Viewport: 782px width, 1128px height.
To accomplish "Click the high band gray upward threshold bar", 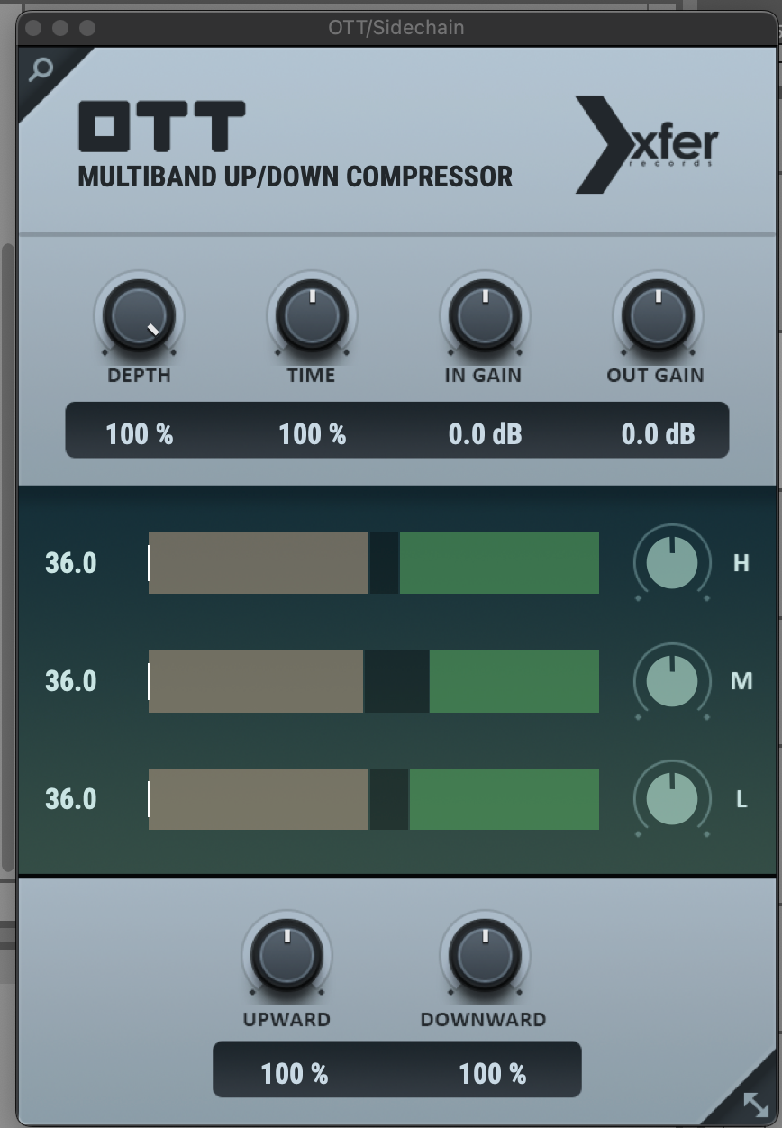I will 259,563.
